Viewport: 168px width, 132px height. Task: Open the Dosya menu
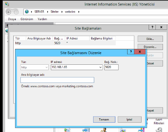[x=12, y=19]
